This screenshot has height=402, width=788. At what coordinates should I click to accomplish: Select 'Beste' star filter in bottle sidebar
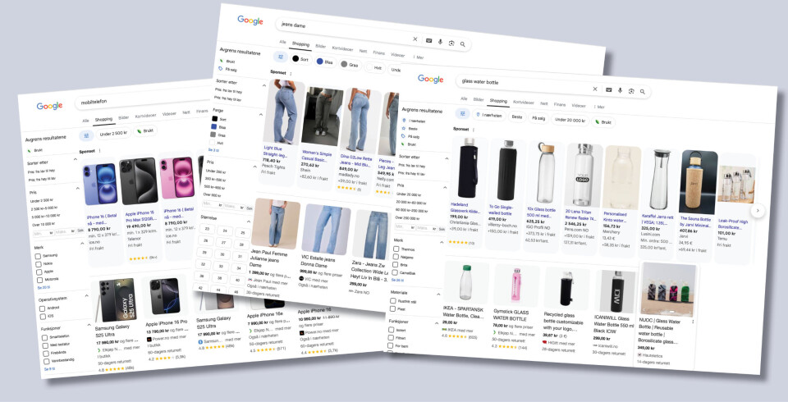[x=410, y=129]
